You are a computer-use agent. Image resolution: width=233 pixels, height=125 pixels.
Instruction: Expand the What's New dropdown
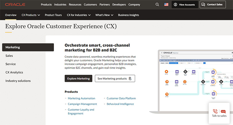pyautogui.click(x=104, y=15)
